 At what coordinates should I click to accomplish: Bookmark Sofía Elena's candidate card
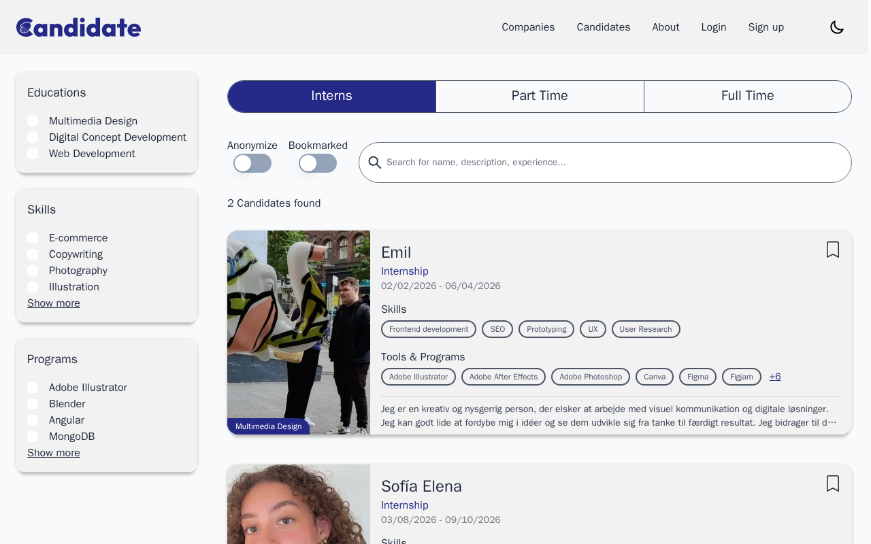(x=833, y=483)
